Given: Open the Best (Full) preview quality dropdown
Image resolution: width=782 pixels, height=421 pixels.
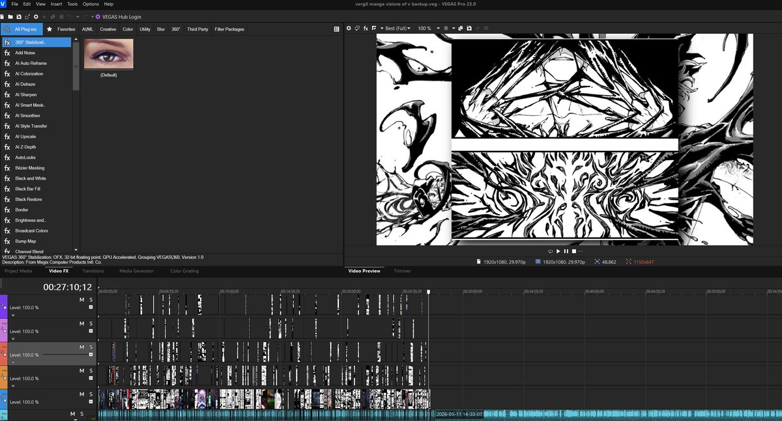Looking at the screenshot, I should pyautogui.click(x=397, y=29).
